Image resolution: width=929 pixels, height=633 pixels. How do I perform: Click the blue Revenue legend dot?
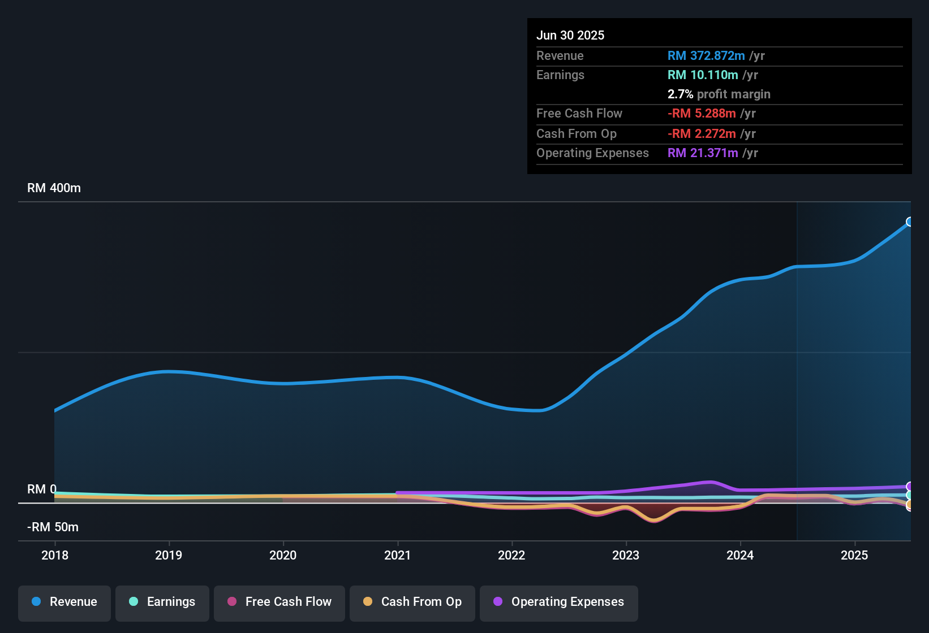[x=35, y=602]
